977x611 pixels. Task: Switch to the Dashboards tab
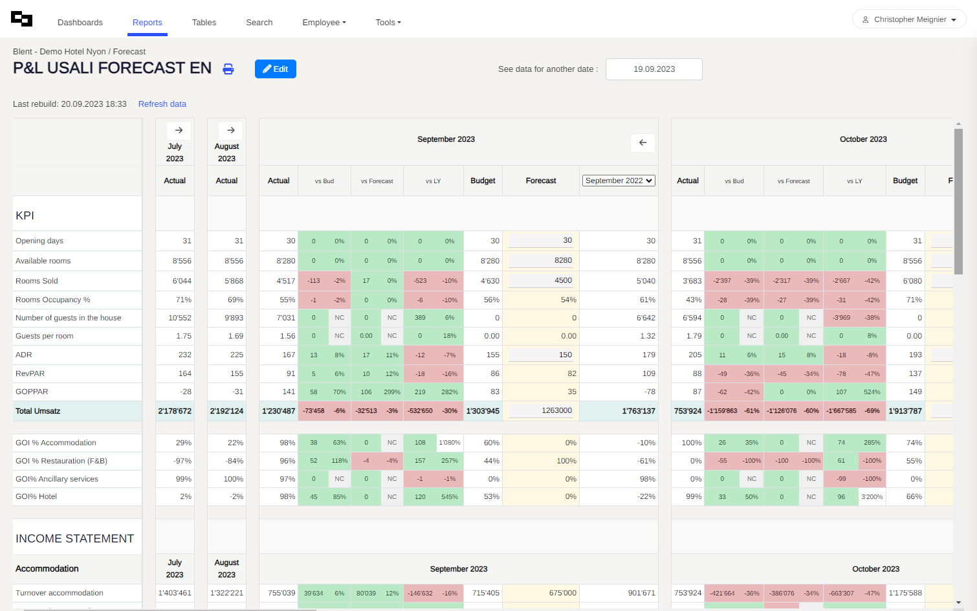tap(80, 23)
